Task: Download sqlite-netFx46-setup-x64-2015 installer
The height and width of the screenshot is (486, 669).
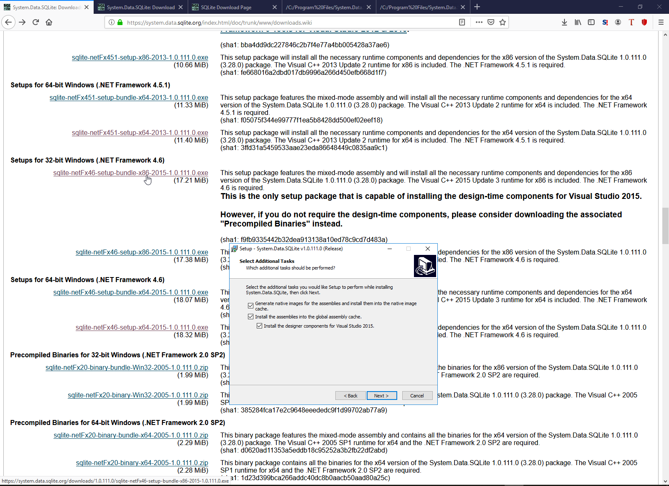Action: pos(142,328)
